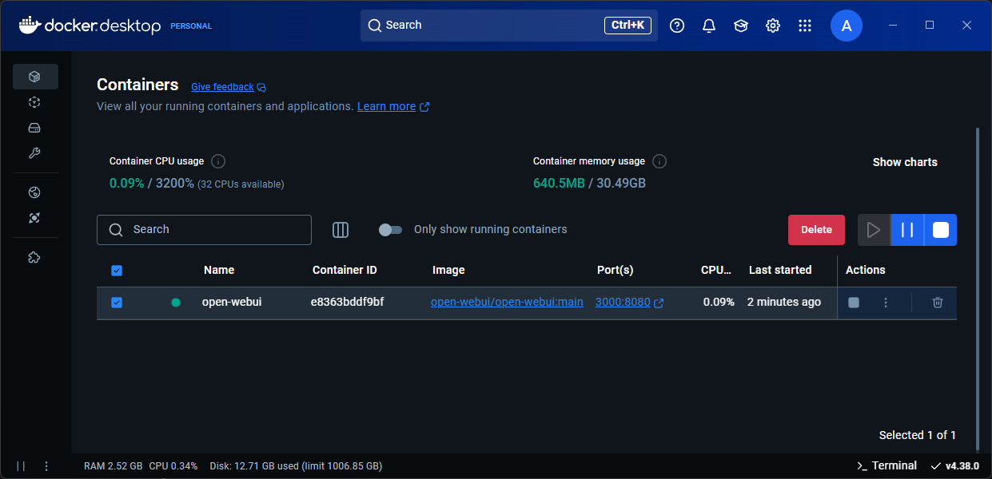Pause the selected containers
The width and height of the screenshot is (992, 479).
click(907, 230)
